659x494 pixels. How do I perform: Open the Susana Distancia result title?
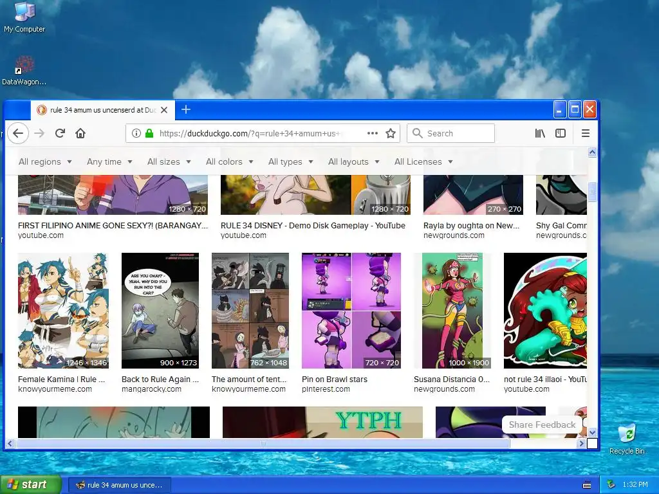451,380
